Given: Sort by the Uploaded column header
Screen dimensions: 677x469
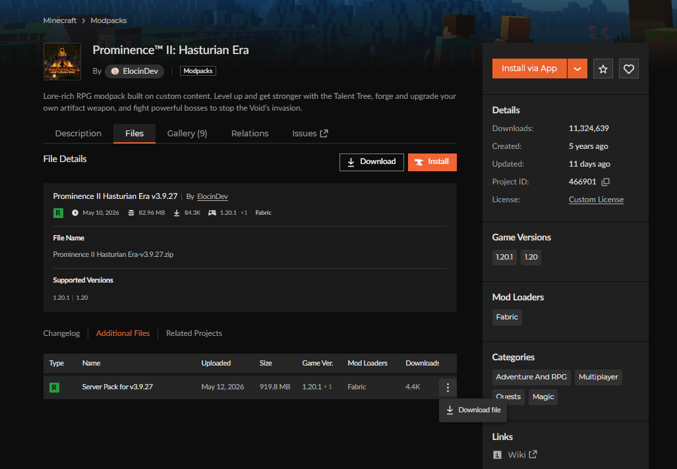Looking at the screenshot, I should [216, 364].
